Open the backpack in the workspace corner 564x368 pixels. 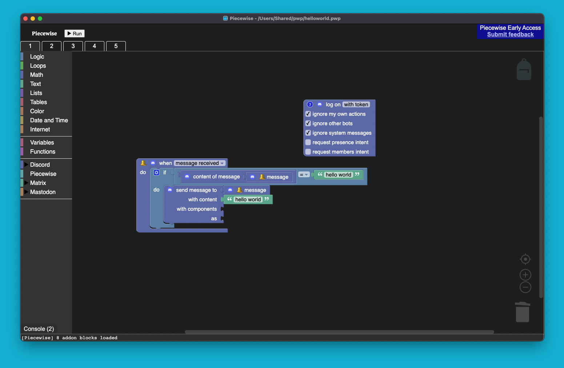524,69
